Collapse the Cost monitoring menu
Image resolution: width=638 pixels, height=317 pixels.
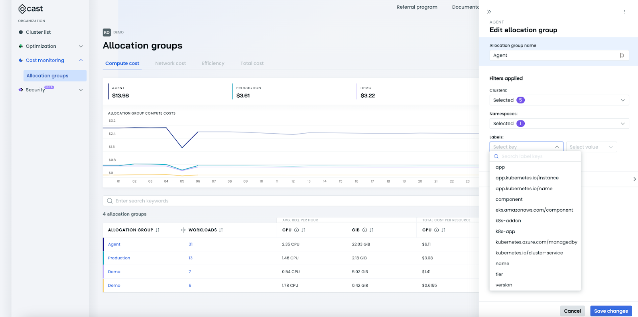[81, 60]
